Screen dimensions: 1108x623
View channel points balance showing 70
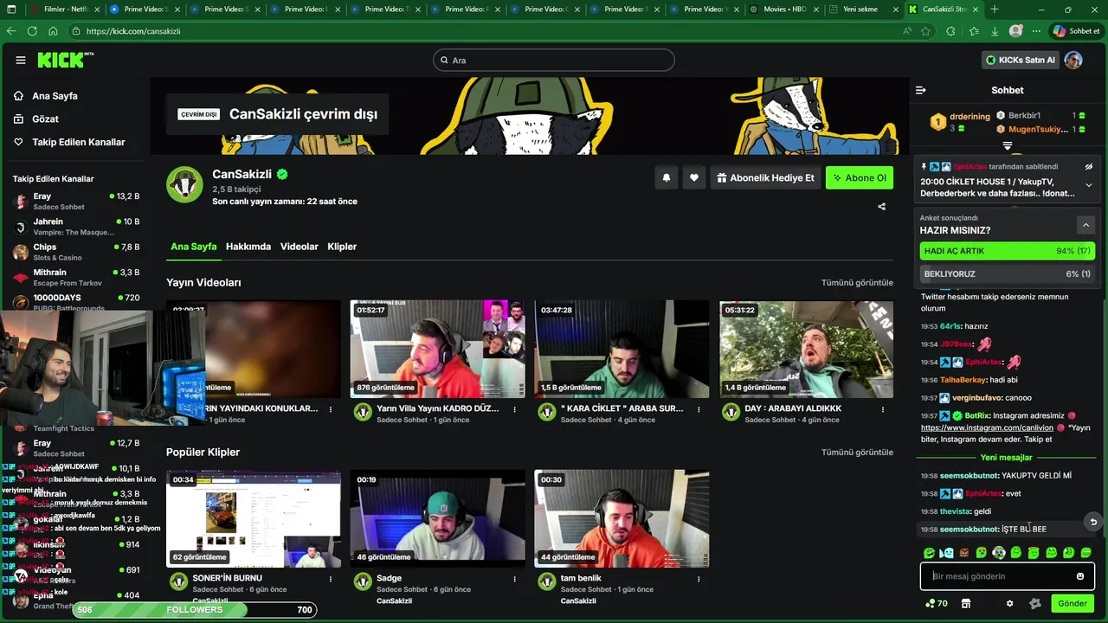tap(937, 603)
